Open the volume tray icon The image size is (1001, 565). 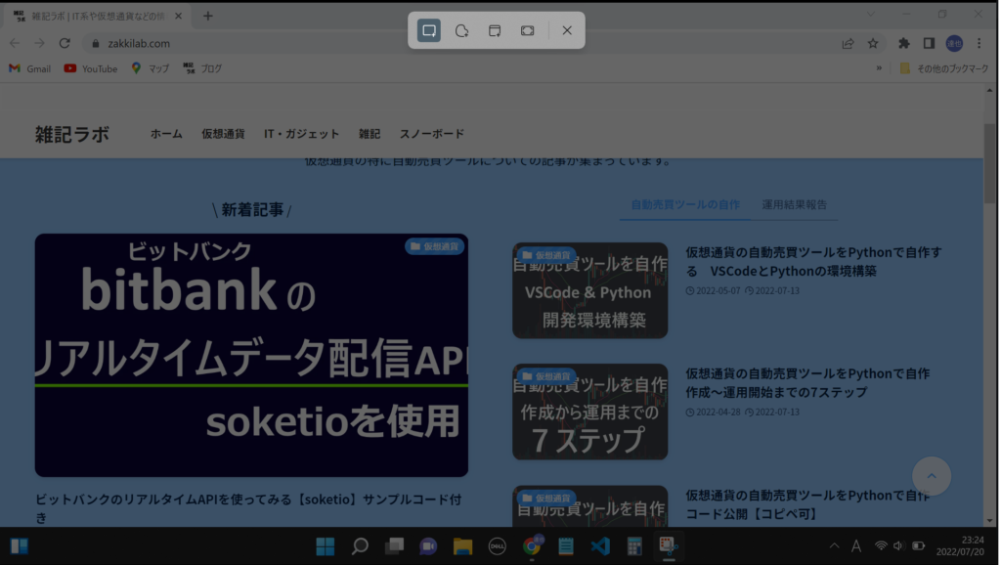(899, 546)
